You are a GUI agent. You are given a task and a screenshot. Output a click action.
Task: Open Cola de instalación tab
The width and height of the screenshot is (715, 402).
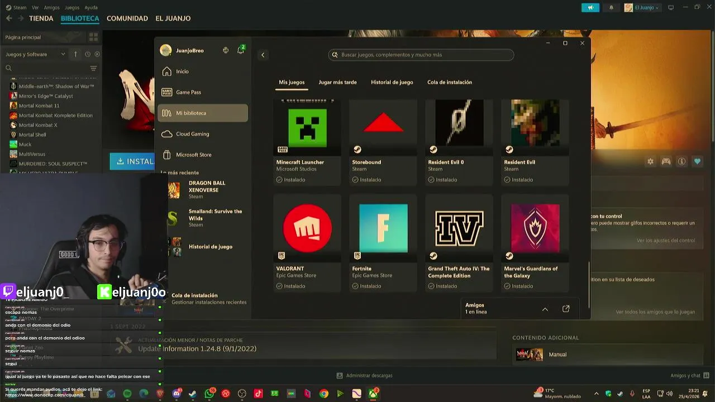[x=450, y=82]
